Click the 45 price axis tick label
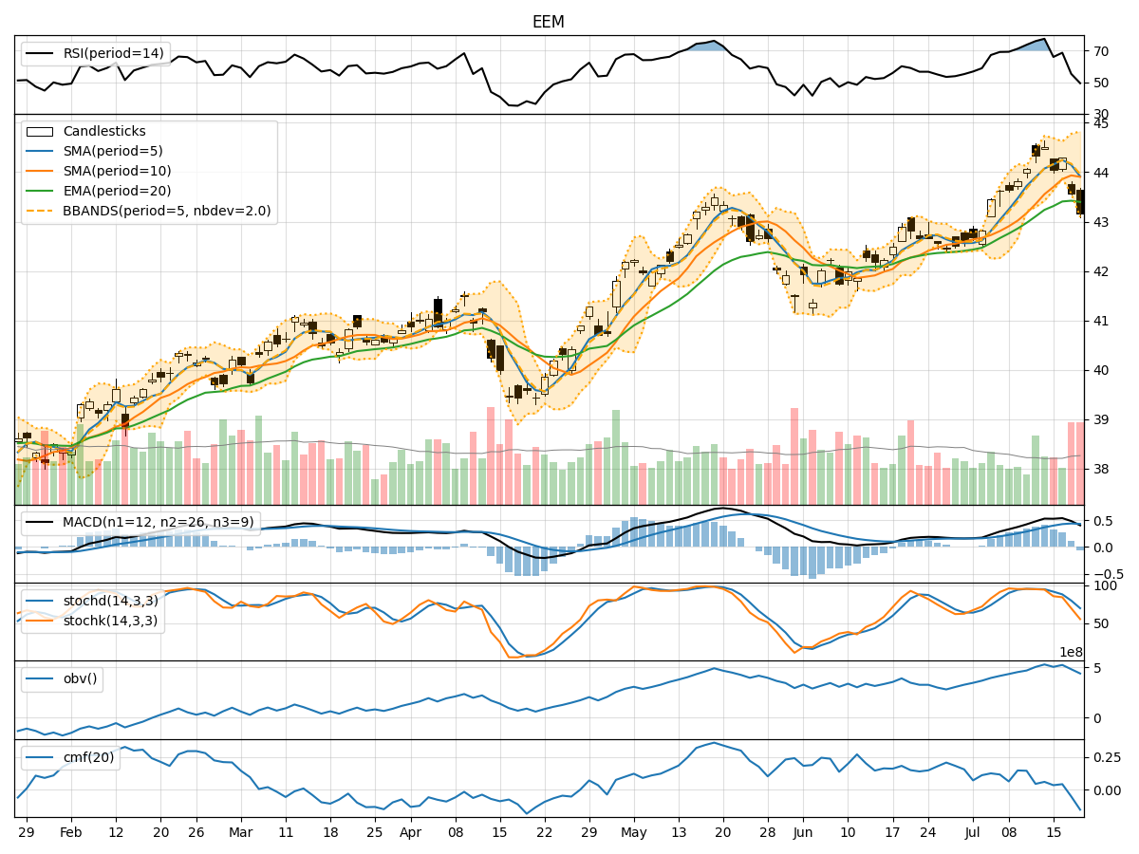 tap(1100, 123)
